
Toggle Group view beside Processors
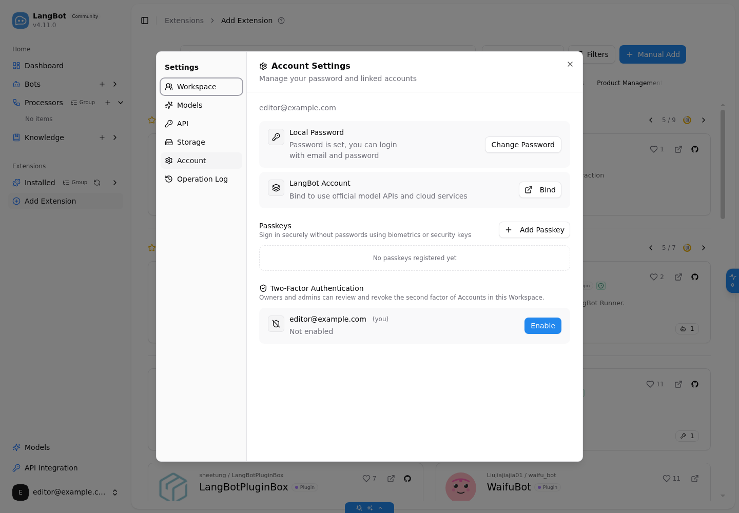[x=83, y=103]
